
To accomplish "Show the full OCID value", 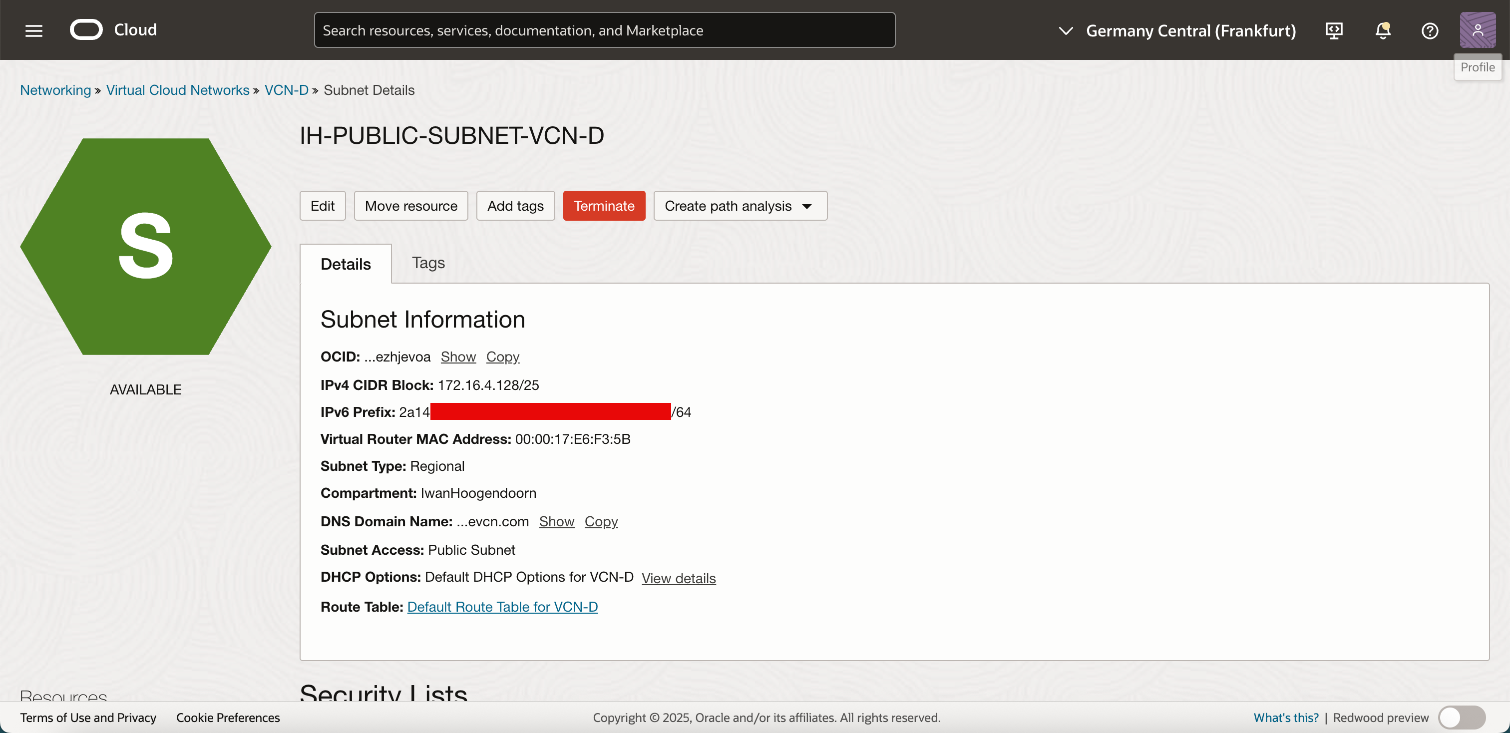I will tap(458, 356).
